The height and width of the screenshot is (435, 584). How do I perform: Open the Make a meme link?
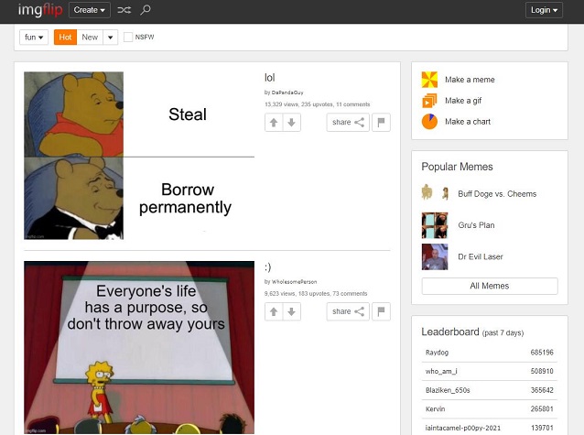pyautogui.click(x=470, y=80)
